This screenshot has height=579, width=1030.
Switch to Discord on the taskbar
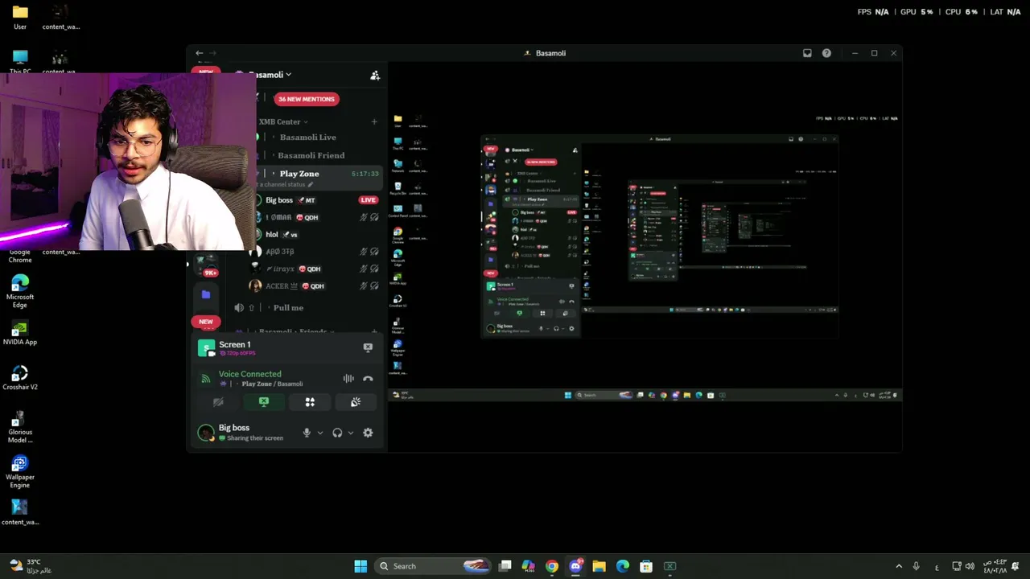[575, 566]
